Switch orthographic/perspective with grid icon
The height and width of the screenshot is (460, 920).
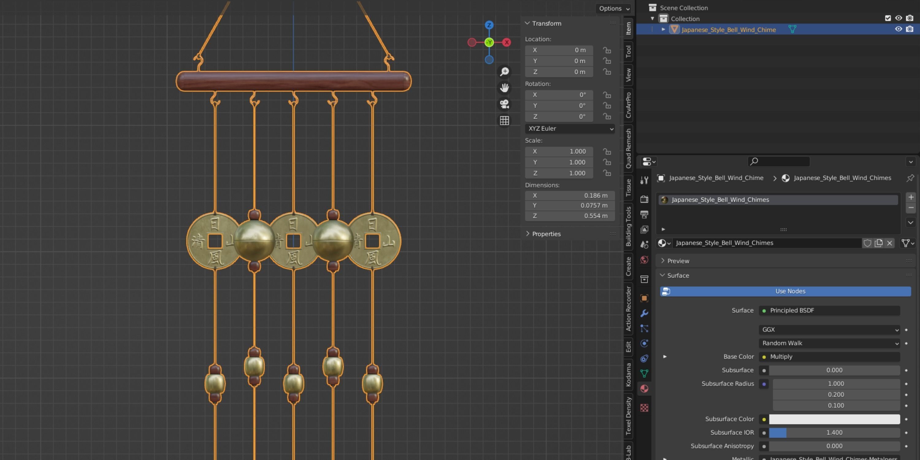click(504, 121)
